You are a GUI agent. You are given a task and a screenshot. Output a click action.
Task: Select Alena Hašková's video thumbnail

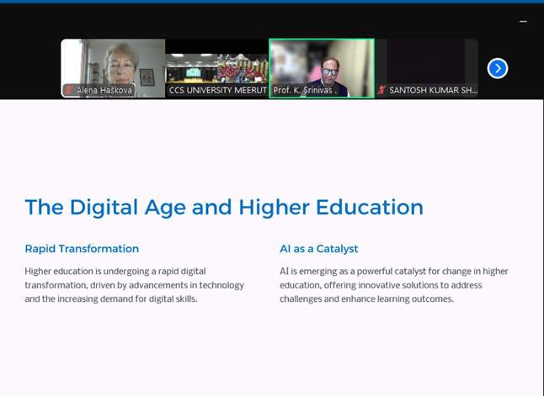[113, 62]
